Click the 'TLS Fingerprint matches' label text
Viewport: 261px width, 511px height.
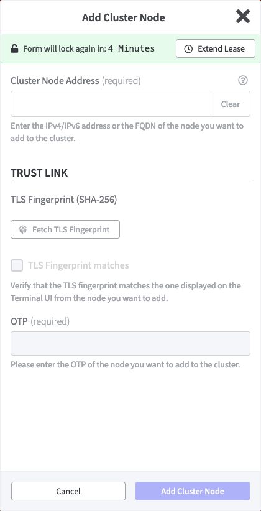point(78,265)
